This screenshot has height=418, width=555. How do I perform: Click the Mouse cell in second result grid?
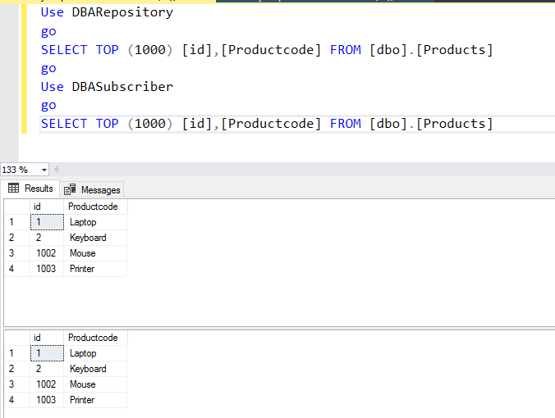tap(94, 384)
